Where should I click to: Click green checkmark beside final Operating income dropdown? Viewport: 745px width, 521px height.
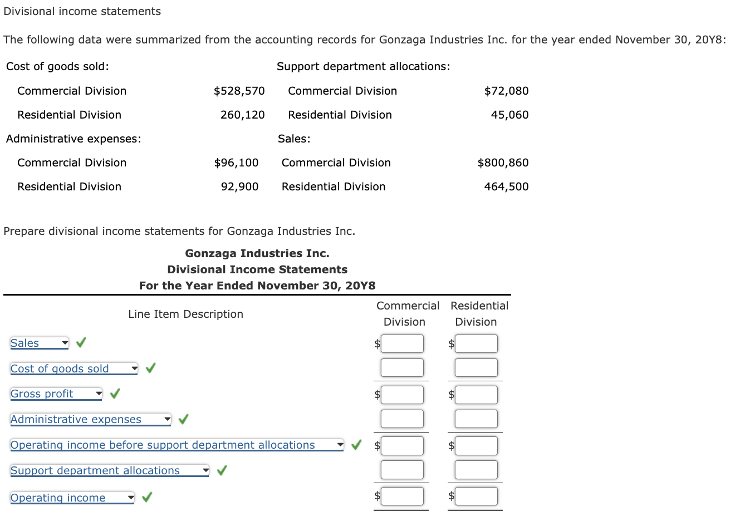[147, 497]
